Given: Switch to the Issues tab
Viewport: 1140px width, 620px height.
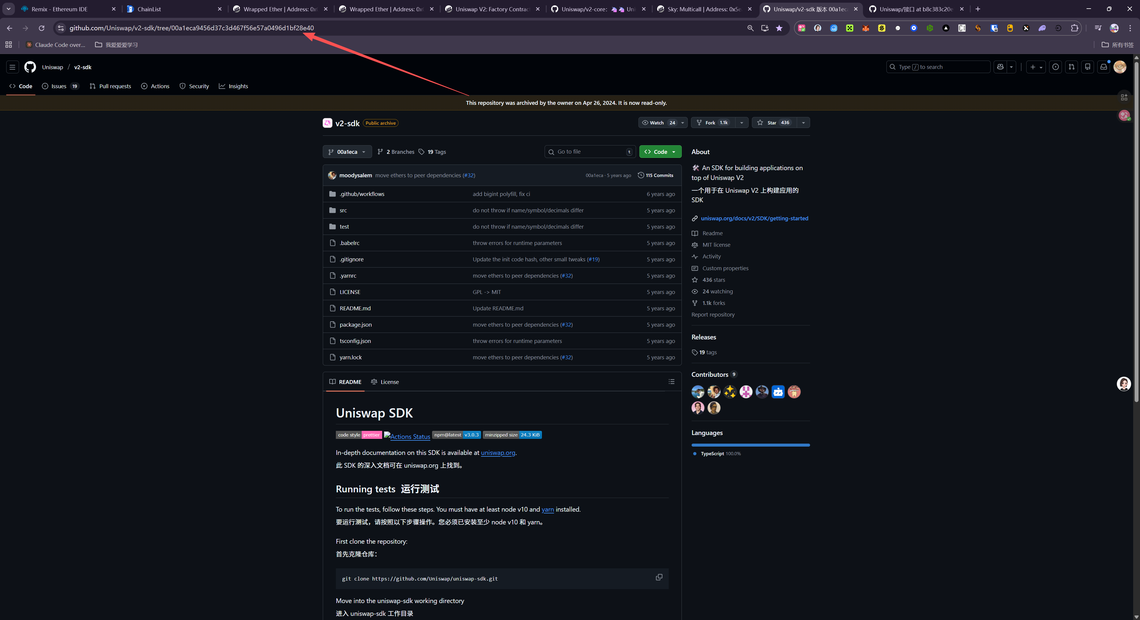Looking at the screenshot, I should [60, 86].
